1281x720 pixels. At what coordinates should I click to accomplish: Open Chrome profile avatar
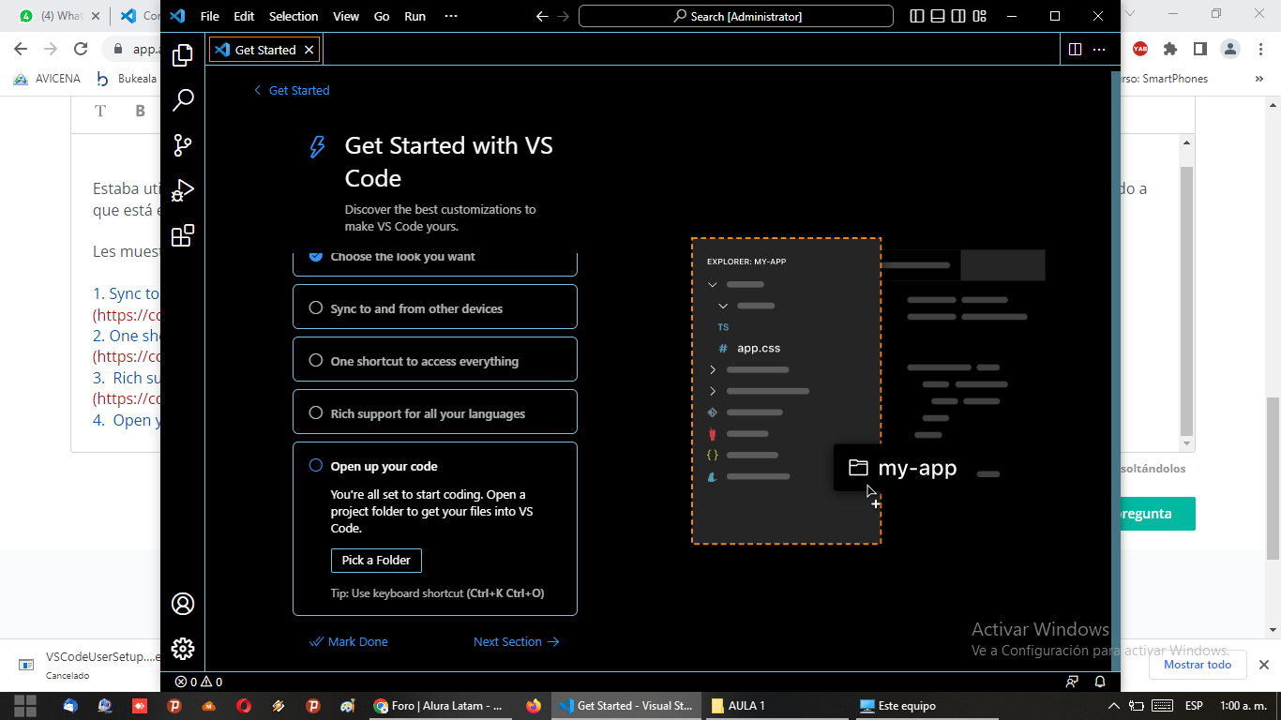(x=1229, y=49)
